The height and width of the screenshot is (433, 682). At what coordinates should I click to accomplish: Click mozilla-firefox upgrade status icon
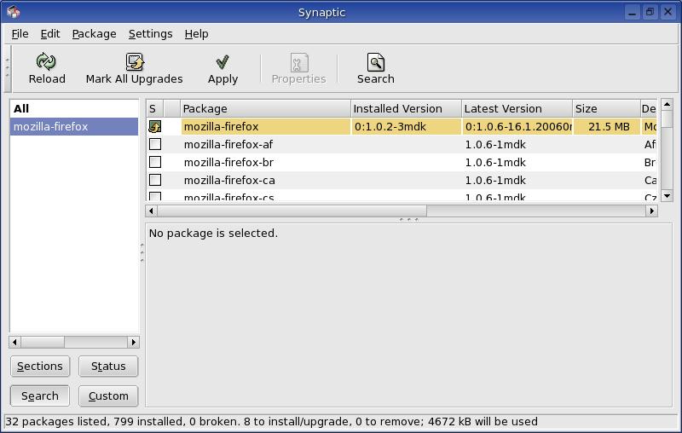(x=155, y=126)
